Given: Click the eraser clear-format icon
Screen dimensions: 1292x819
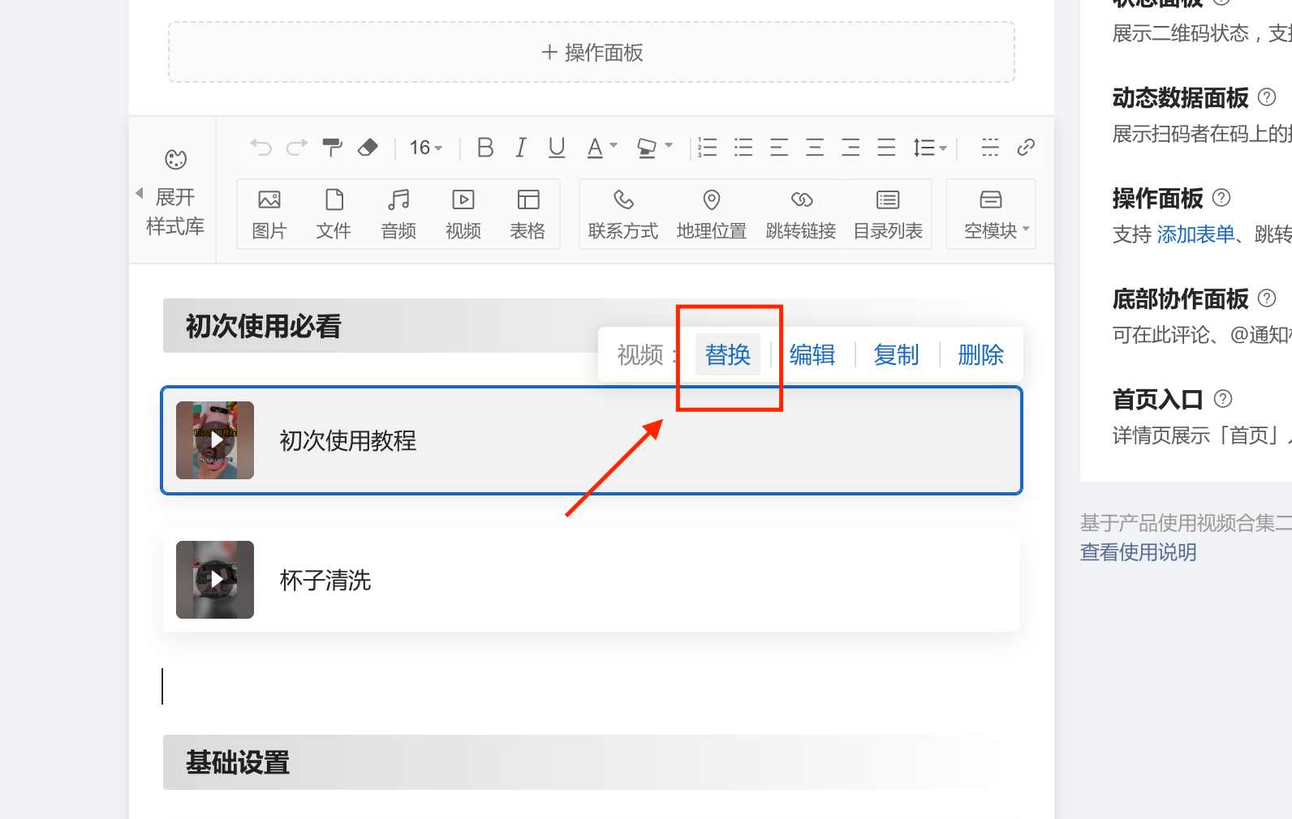Looking at the screenshot, I should click(x=368, y=147).
